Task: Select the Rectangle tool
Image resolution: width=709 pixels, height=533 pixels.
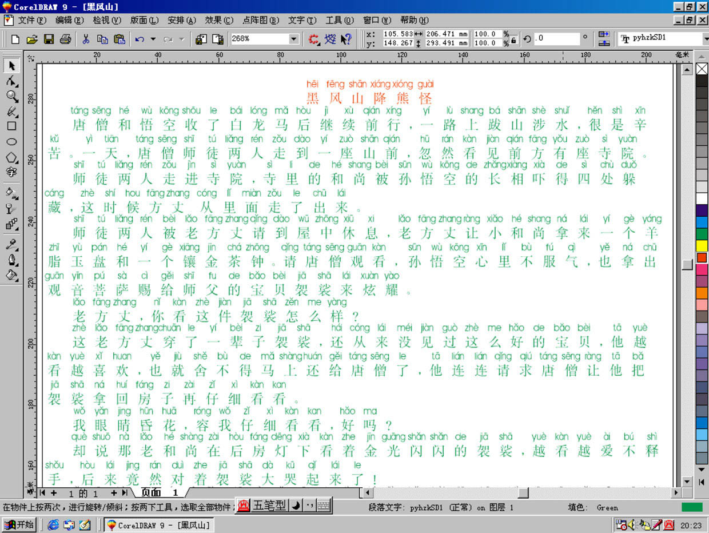Action: (11, 126)
